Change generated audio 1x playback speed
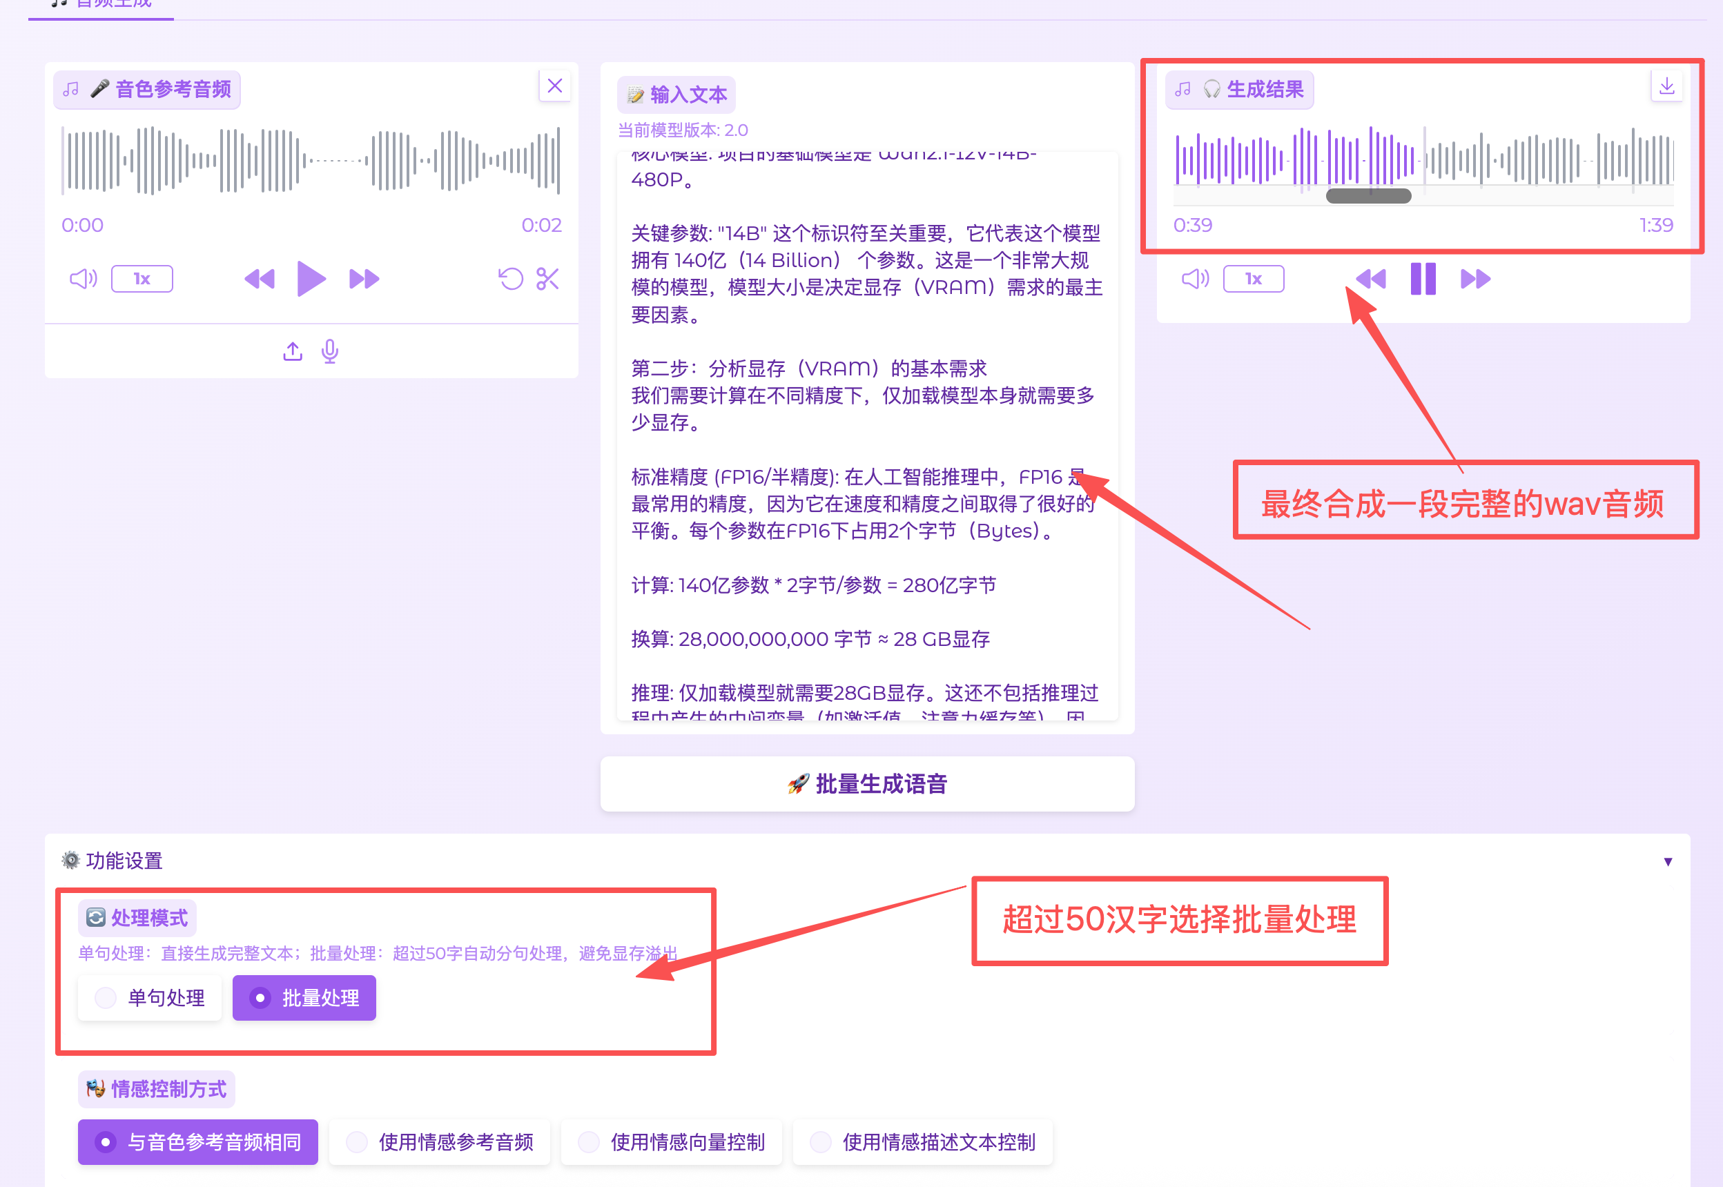The image size is (1723, 1187). pos(1254,279)
